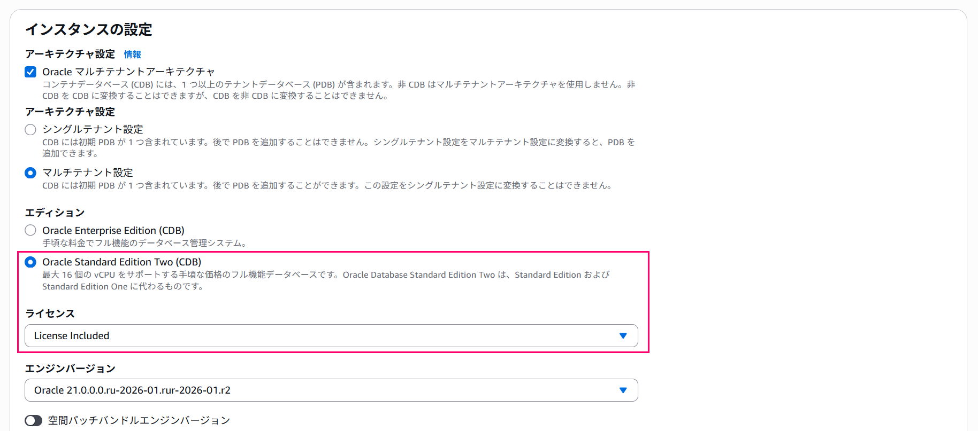Uncheck Oracle マルチテナントアーキテクチャ checkbox
The width and height of the screenshot is (978, 431).
pos(30,72)
